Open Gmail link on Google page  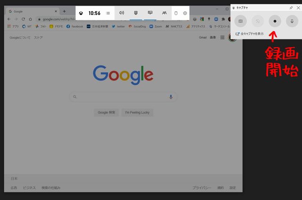click(x=202, y=37)
